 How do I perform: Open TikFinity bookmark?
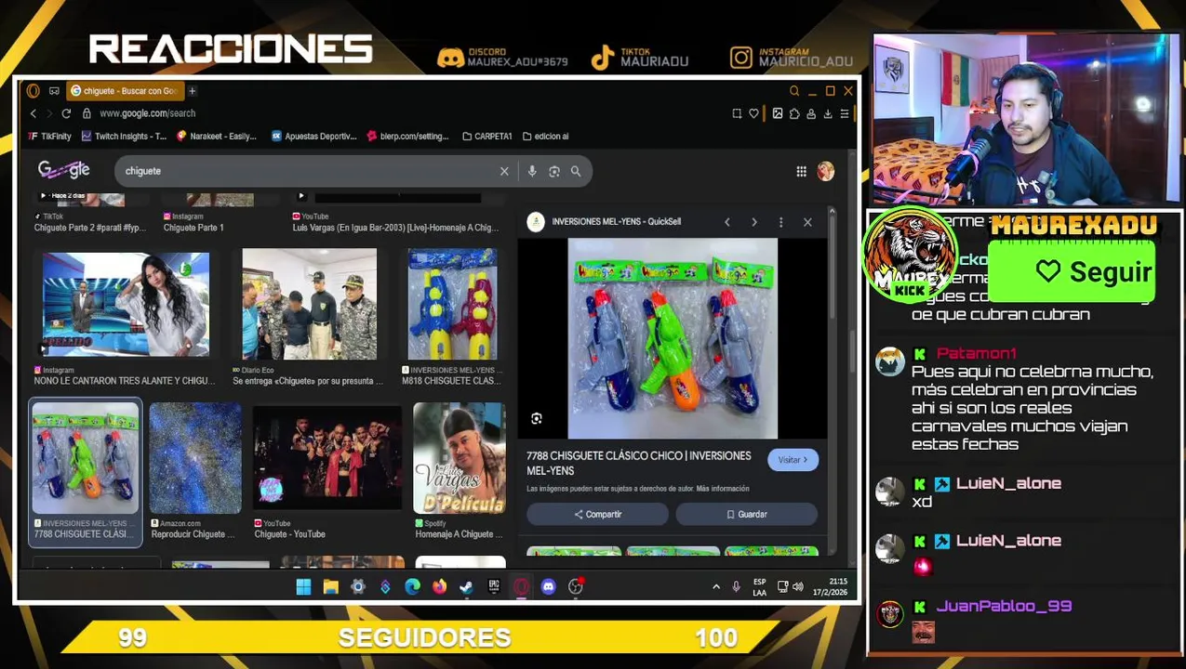coord(50,137)
